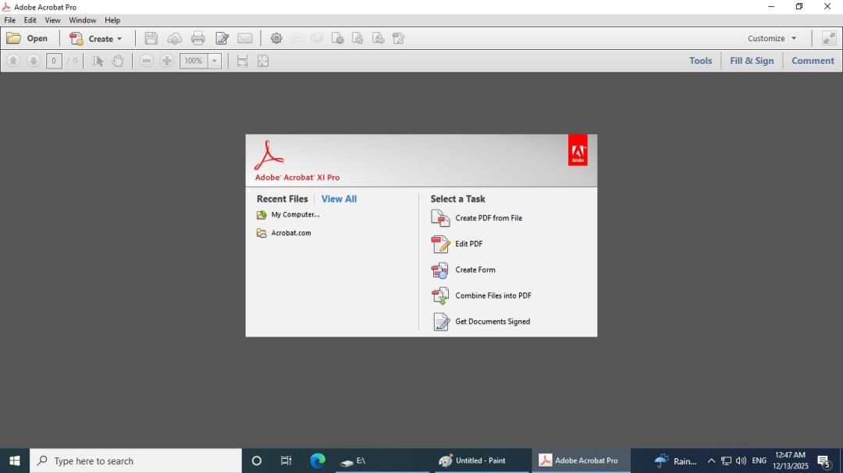Switch to the E:\ taskbar window
The height and width of the screenshot is (473, 843).
pyautogui.click(x=382, y=461)
